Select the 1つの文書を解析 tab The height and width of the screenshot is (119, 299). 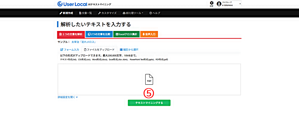point(71,35)
